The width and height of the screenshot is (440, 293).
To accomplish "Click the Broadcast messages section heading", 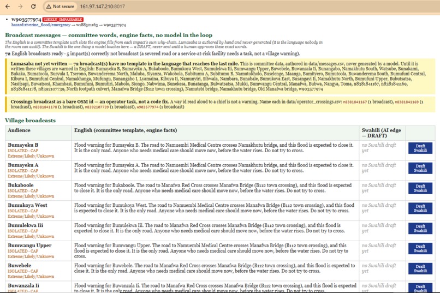I will 109,35.
